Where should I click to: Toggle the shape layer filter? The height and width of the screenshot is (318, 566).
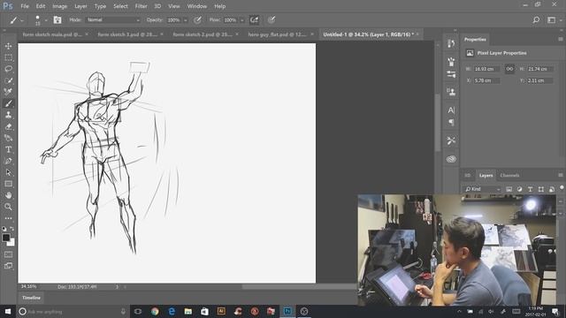(x=540, y=189)
